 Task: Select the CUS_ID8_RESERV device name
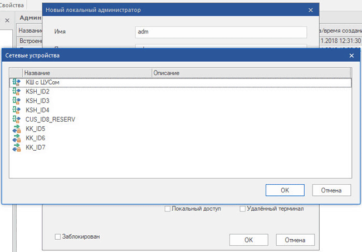coord(50,119)
